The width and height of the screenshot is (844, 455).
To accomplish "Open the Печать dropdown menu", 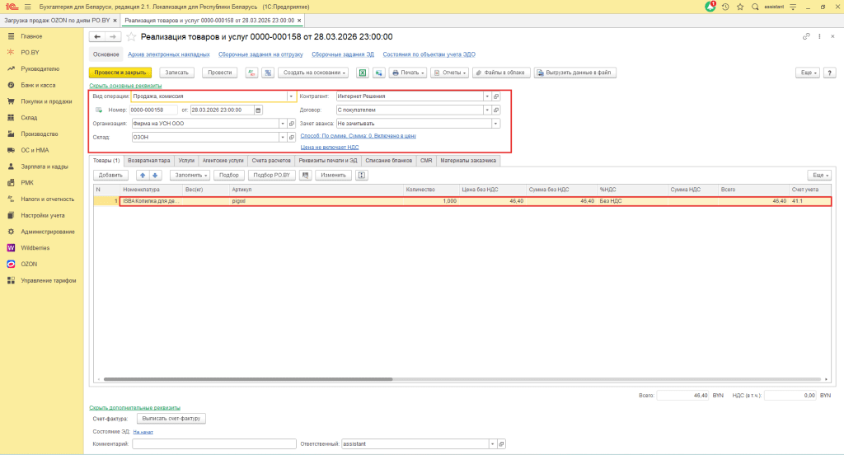I will point(408,73).
